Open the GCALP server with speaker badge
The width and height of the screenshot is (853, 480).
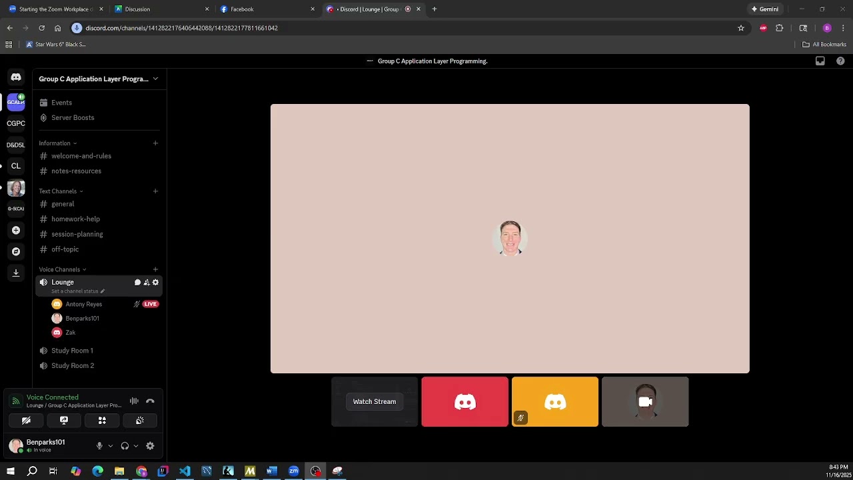(x=16, y=102)
